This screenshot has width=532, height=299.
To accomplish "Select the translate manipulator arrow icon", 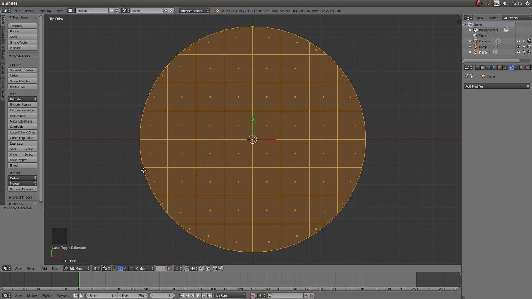I will tap(120, 268).
